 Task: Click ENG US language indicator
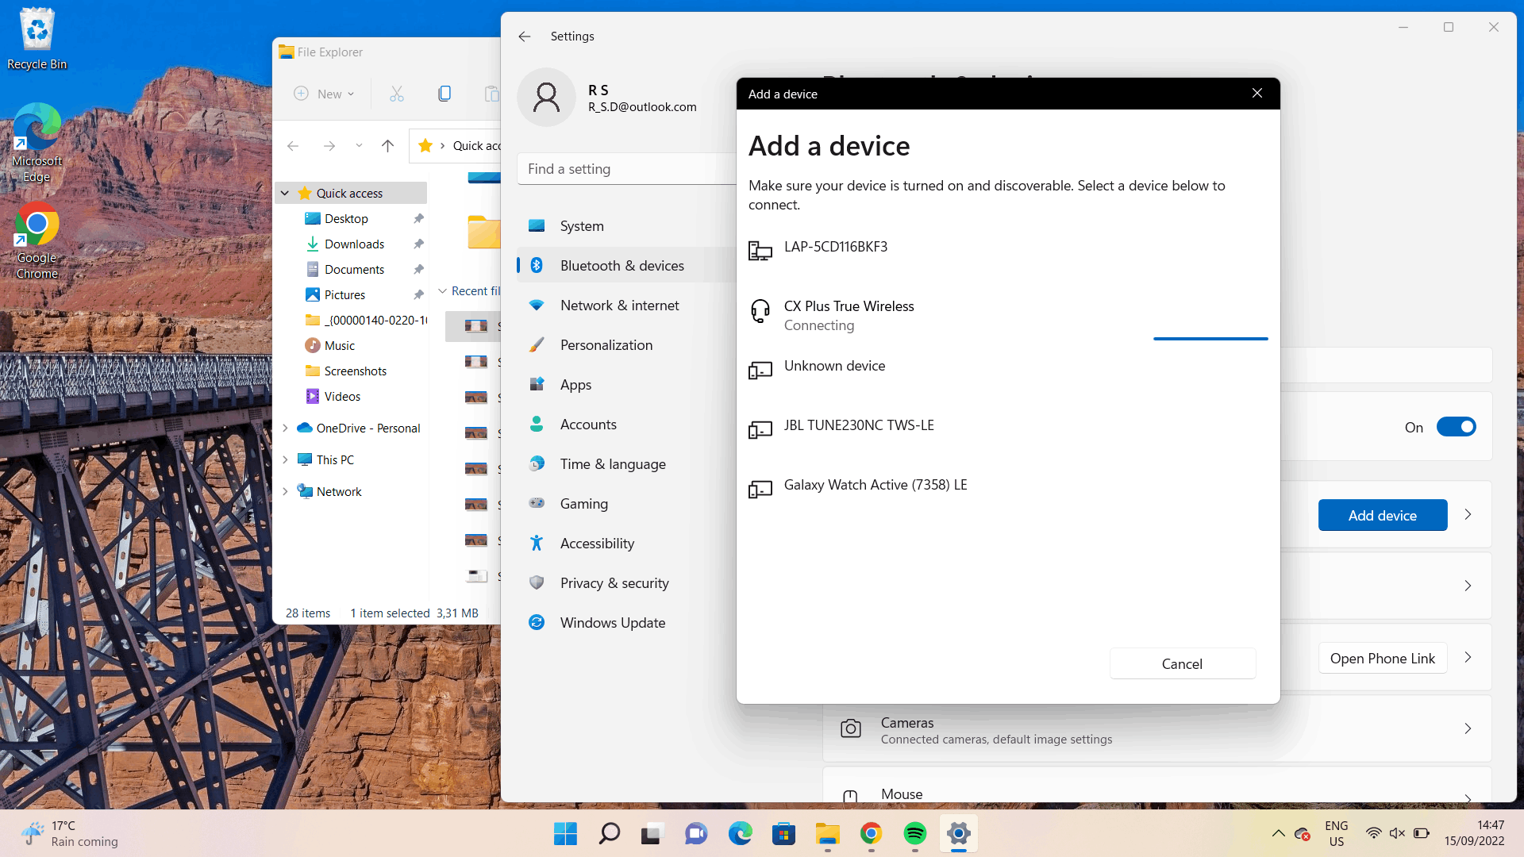tap(1337, 833)
